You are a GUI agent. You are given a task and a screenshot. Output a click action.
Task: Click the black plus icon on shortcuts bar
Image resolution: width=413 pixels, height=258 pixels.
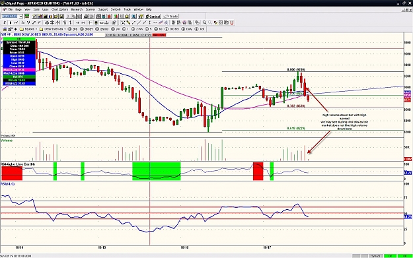point(15,29)
